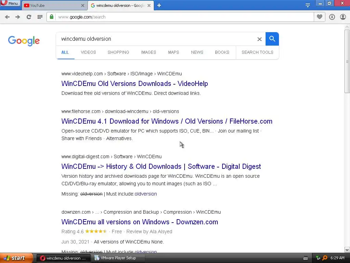This screenshot has height=263, width=350.
Task: Close the YouTube tab
Action: coord(83,5)
